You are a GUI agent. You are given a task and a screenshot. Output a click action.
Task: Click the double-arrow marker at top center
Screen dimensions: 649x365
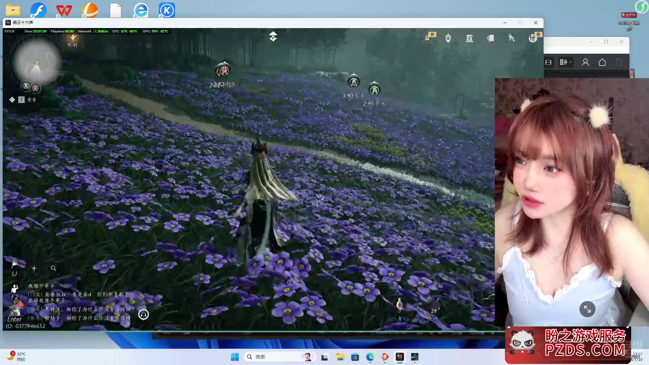click(x=273, y=36)
